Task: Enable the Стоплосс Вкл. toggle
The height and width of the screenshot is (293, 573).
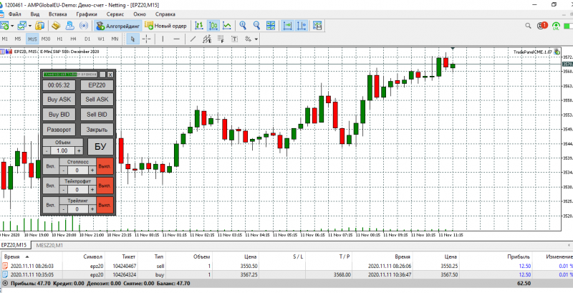Action: pyautogui.click(x=51, y=167)
